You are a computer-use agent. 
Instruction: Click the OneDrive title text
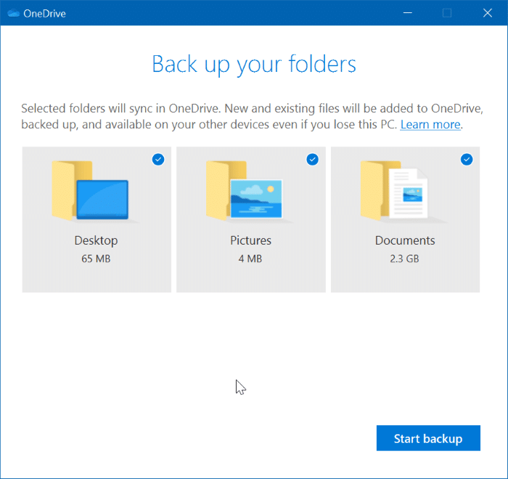pyautogui.click(x=45, y=14)
